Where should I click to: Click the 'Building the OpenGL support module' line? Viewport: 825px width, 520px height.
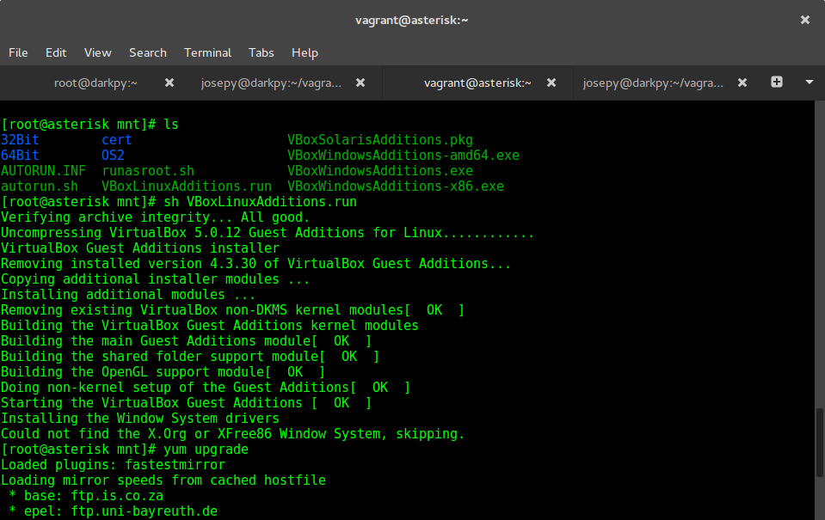[x=163, y=371]
